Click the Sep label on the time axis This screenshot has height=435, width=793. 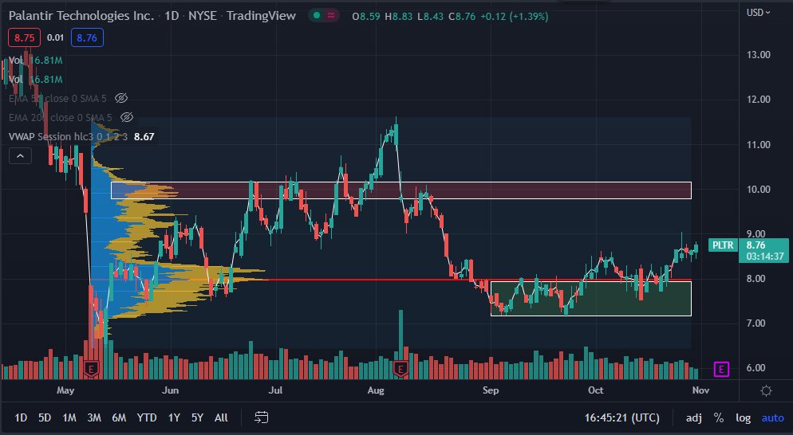coord(491,390)
